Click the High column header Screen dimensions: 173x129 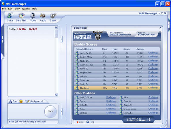point(115,49)
